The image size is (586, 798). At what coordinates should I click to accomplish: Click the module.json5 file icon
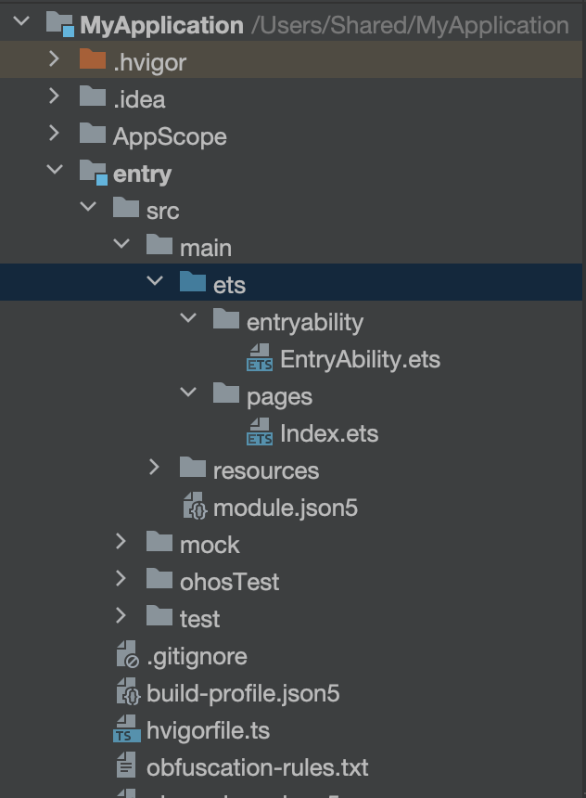point(194,508)
